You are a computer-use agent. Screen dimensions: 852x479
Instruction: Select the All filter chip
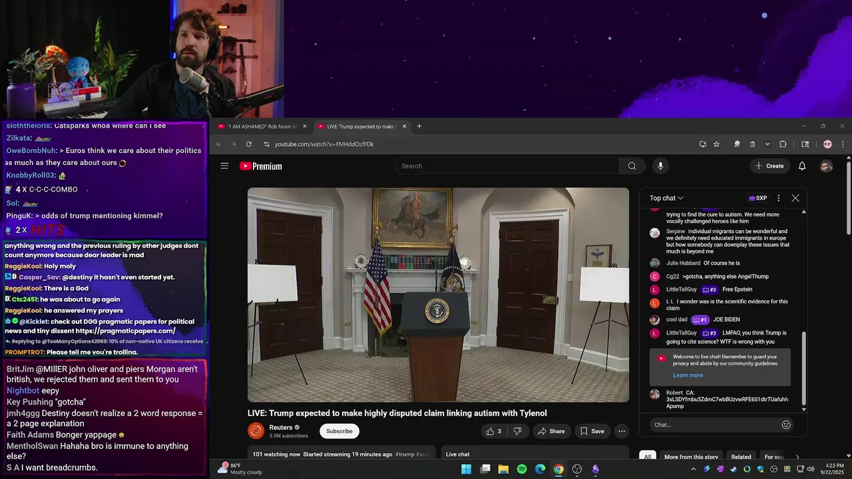[647, 457]
